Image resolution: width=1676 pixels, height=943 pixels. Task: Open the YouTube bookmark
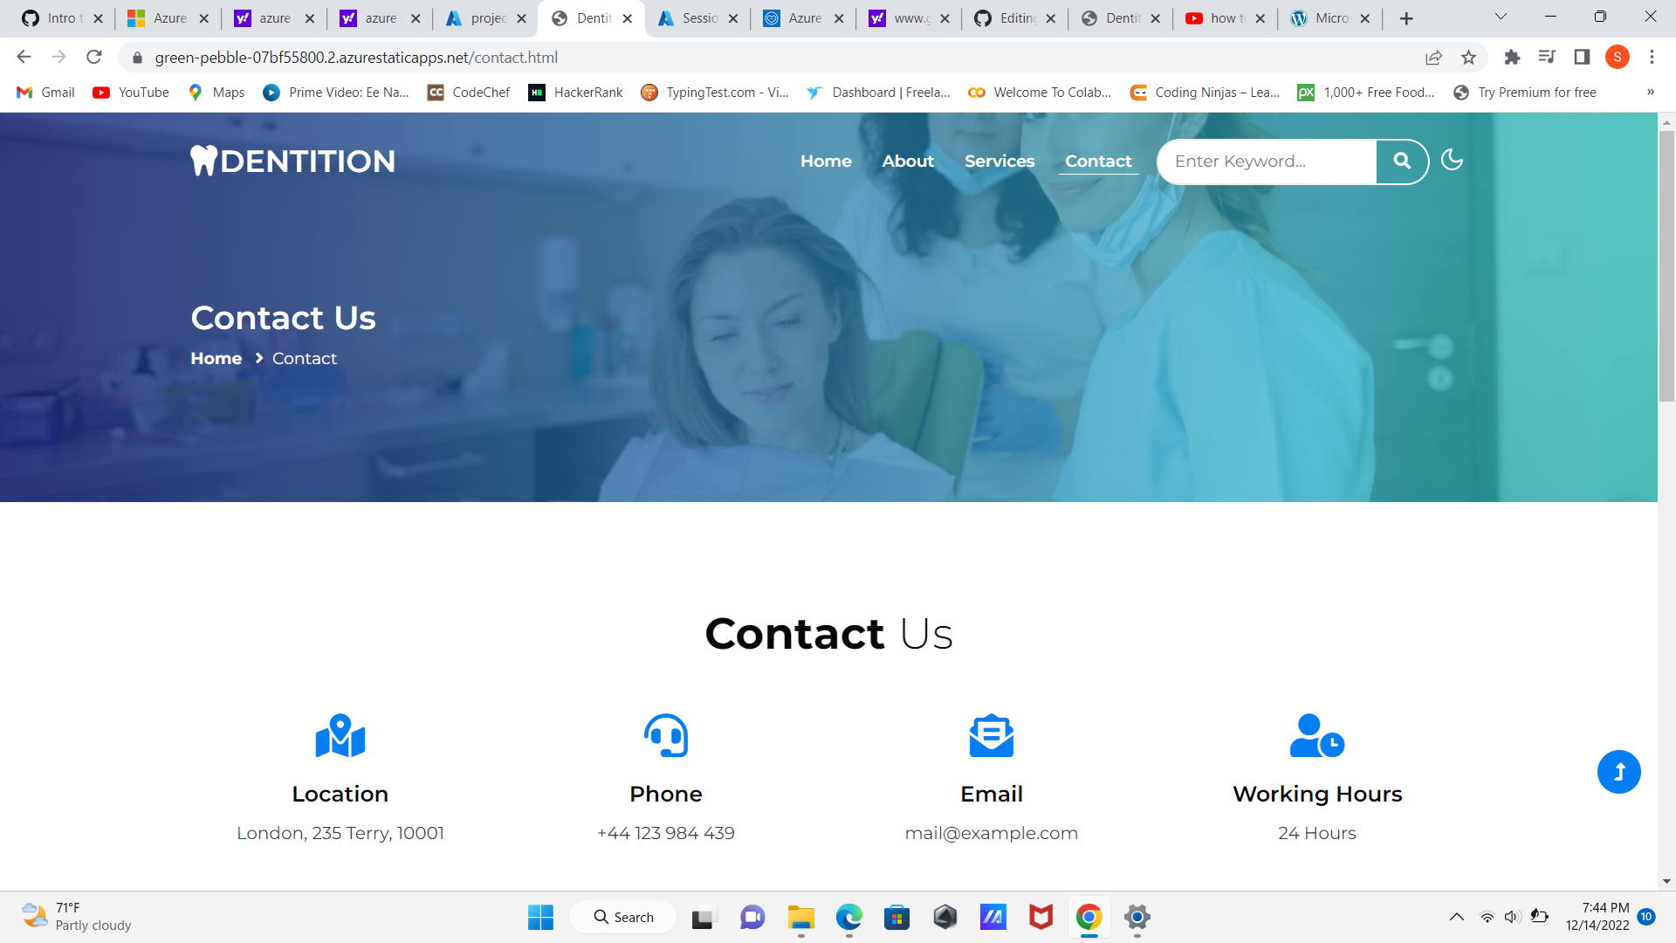132,93
